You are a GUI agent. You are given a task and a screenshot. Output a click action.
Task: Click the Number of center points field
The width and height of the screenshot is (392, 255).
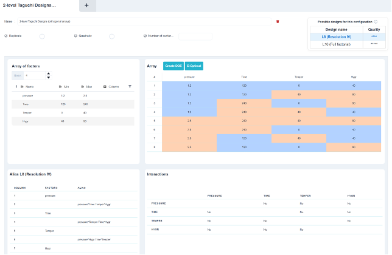[x=195, y=36]
